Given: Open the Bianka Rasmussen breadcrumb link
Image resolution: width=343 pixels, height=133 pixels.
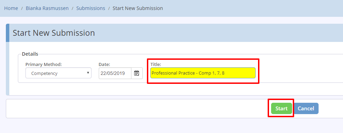Looking at the screenshot, I should (47, 8).
